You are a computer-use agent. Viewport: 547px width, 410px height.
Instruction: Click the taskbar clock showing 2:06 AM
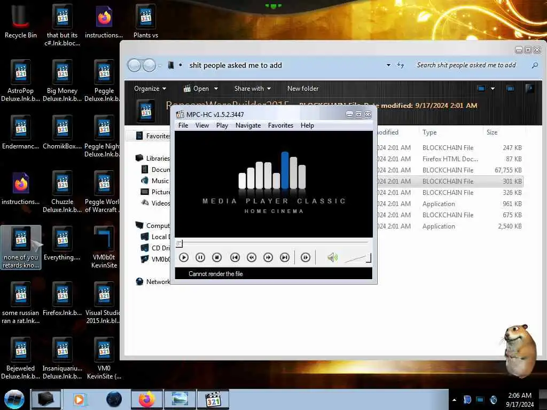click(520, 400)
